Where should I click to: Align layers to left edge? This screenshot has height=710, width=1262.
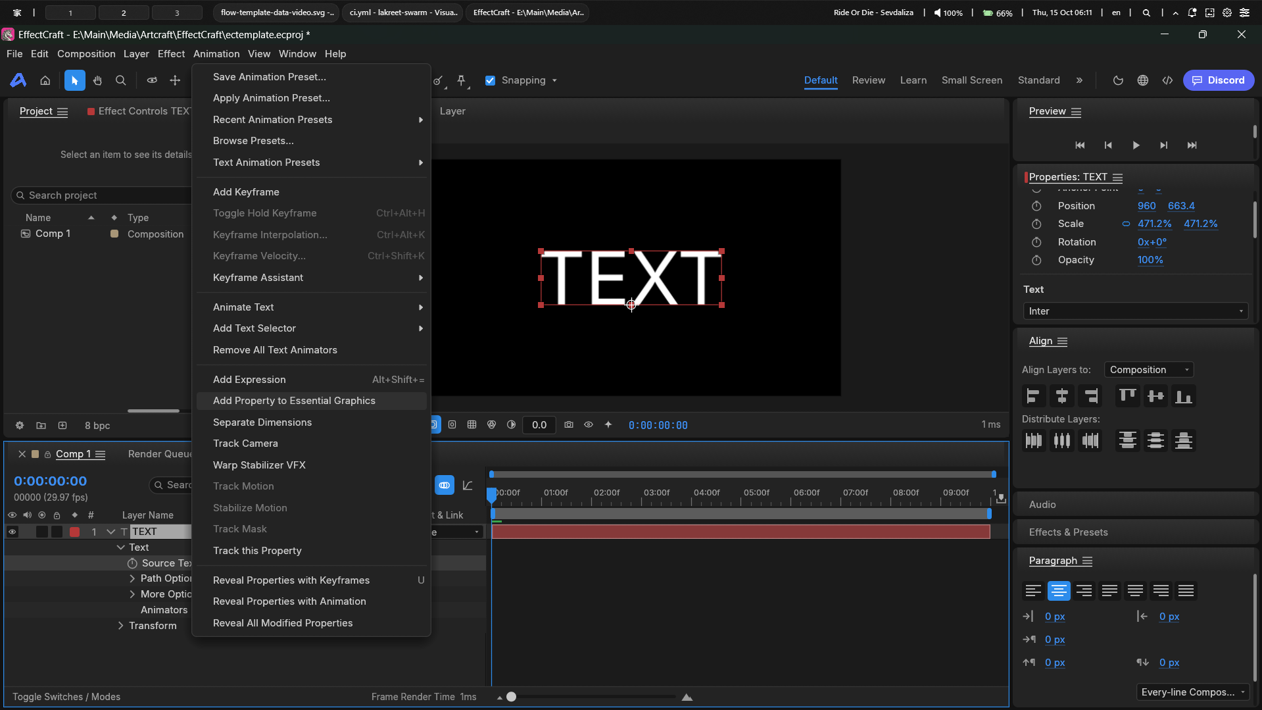[1033, 396]
